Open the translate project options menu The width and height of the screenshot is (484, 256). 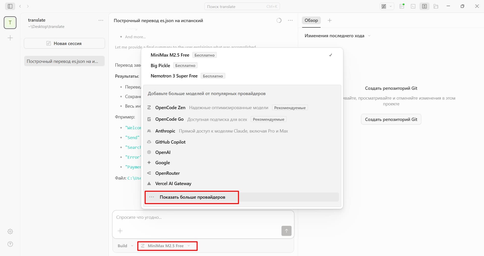(101, 20)
